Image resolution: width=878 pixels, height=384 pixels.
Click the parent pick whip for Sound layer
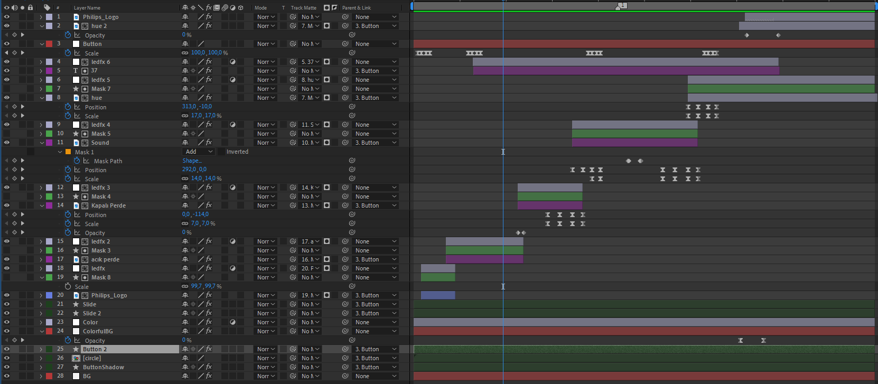coord(345,143)
